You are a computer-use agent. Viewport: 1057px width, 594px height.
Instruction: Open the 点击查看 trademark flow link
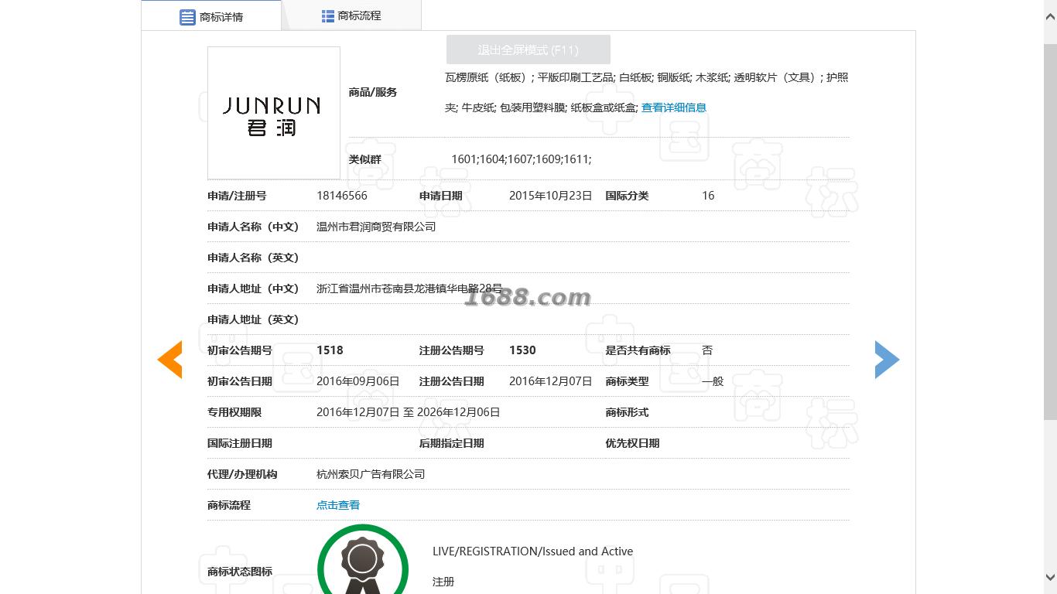pos(338,505)
